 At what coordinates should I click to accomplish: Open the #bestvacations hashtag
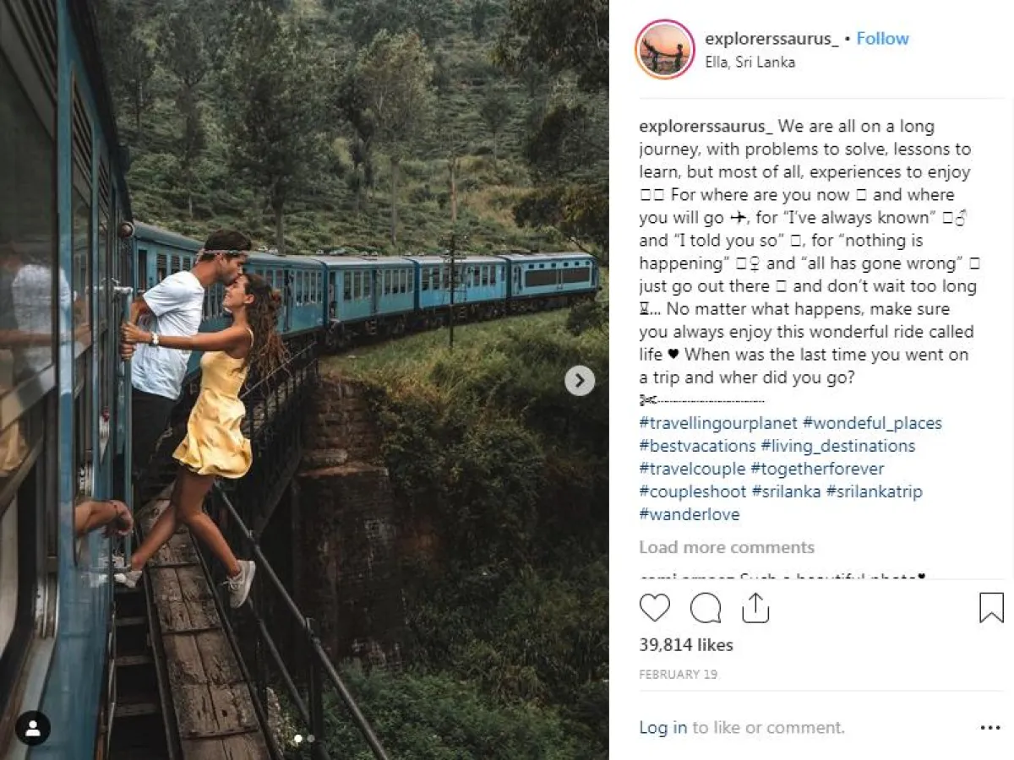point(697,446)
